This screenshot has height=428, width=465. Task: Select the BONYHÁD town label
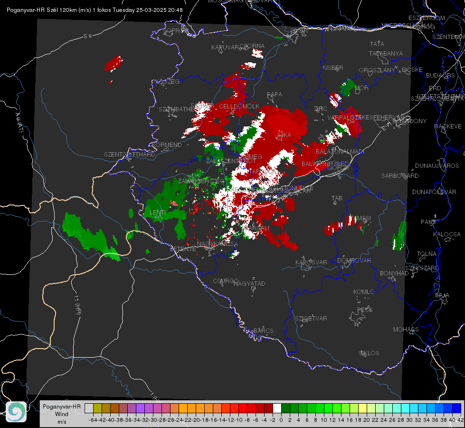tap(394, 273)
